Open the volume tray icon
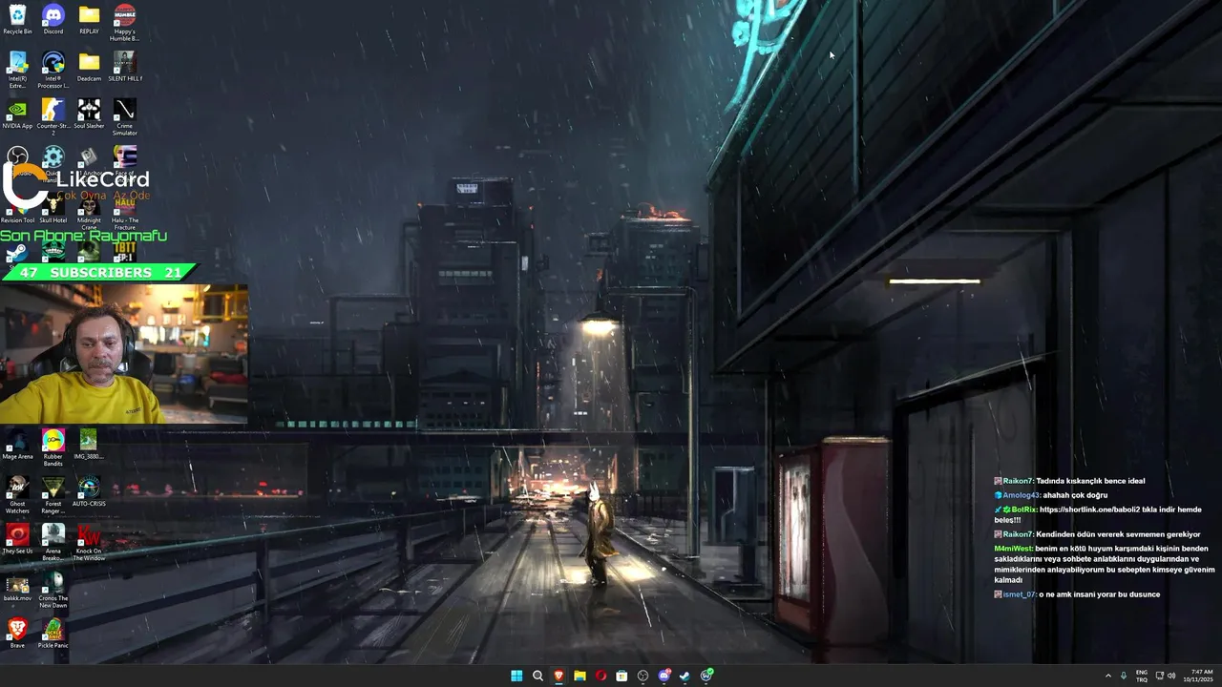 click(1171, 676)
